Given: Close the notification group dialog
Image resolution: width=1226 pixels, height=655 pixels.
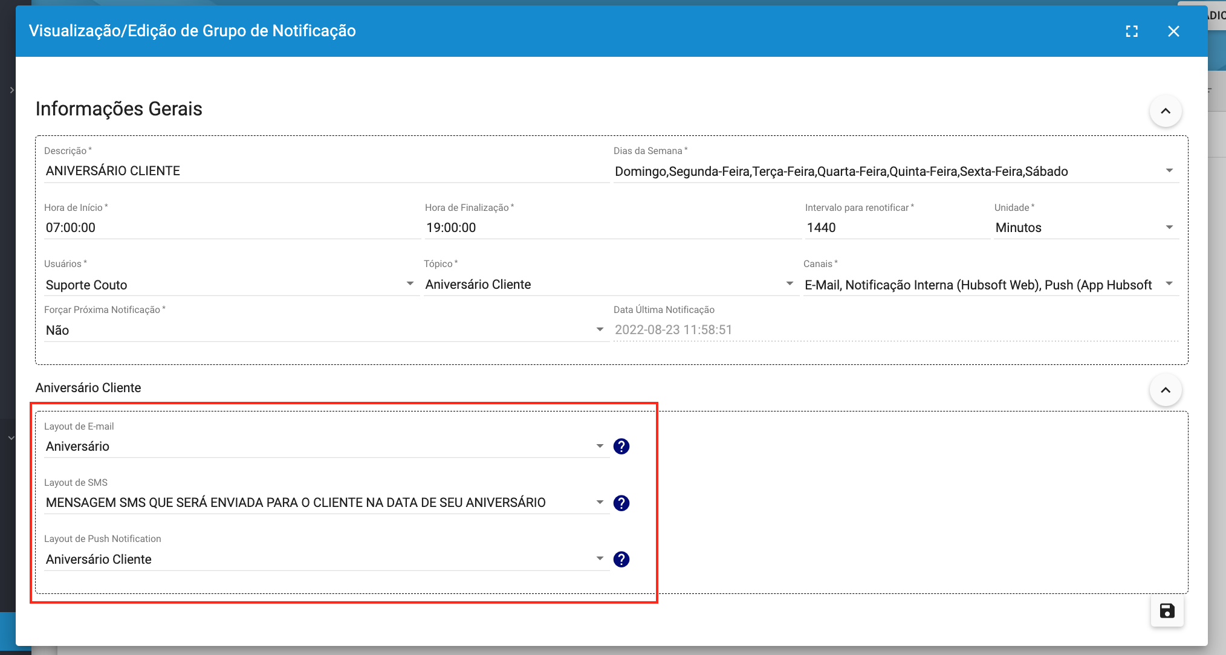Looking at the screenshot, I should (1173, 31).
